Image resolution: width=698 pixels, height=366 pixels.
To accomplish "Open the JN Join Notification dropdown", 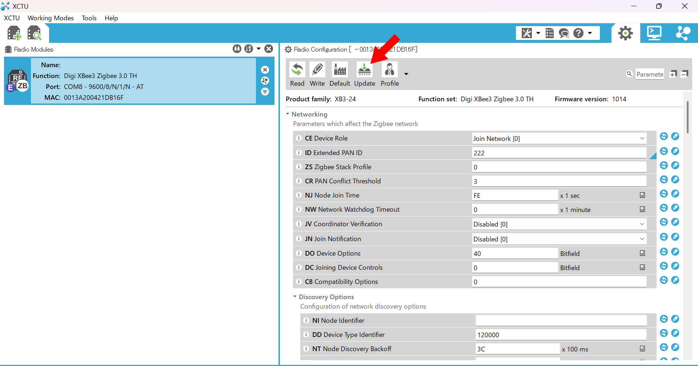I will click(x=559, y=239).
